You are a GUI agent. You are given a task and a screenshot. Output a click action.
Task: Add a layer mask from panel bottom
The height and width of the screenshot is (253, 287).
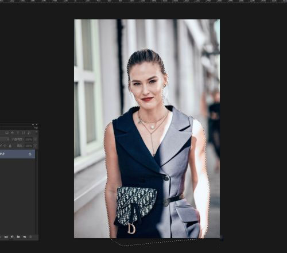(6, 237)
